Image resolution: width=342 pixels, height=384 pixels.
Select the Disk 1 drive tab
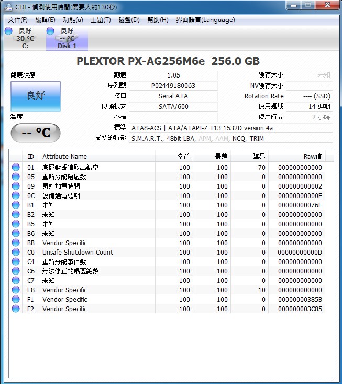click(x=67, y=38)
